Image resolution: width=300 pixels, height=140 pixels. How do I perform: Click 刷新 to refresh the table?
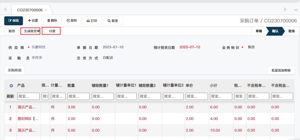click(x=10, y=96)
